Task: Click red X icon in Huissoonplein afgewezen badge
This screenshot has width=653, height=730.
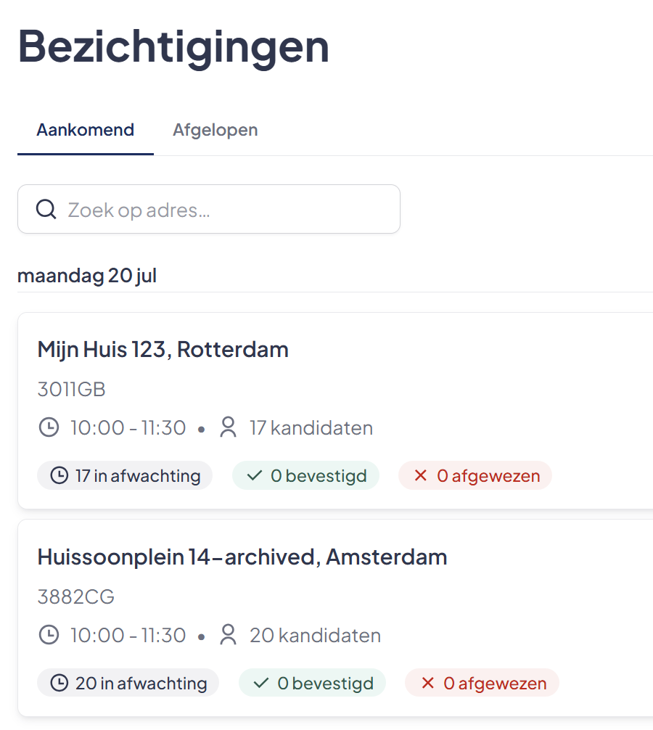Action: [427, 684]
